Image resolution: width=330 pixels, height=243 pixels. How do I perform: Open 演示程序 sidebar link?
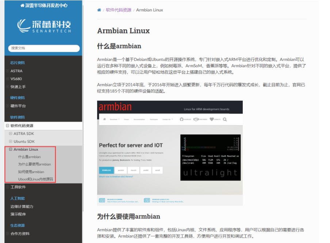tap(18, 214)
